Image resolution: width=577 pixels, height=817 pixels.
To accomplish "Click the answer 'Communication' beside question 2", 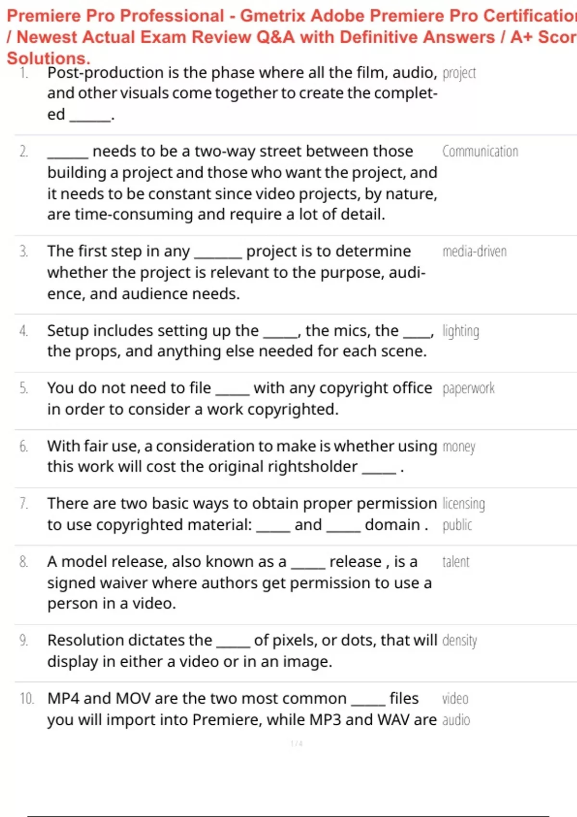I will [480, 151].
